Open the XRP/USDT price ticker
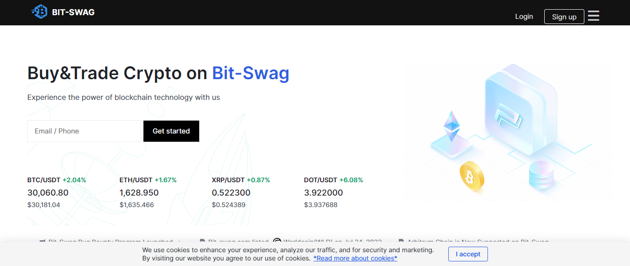630x266 pixels. (228, 180)
